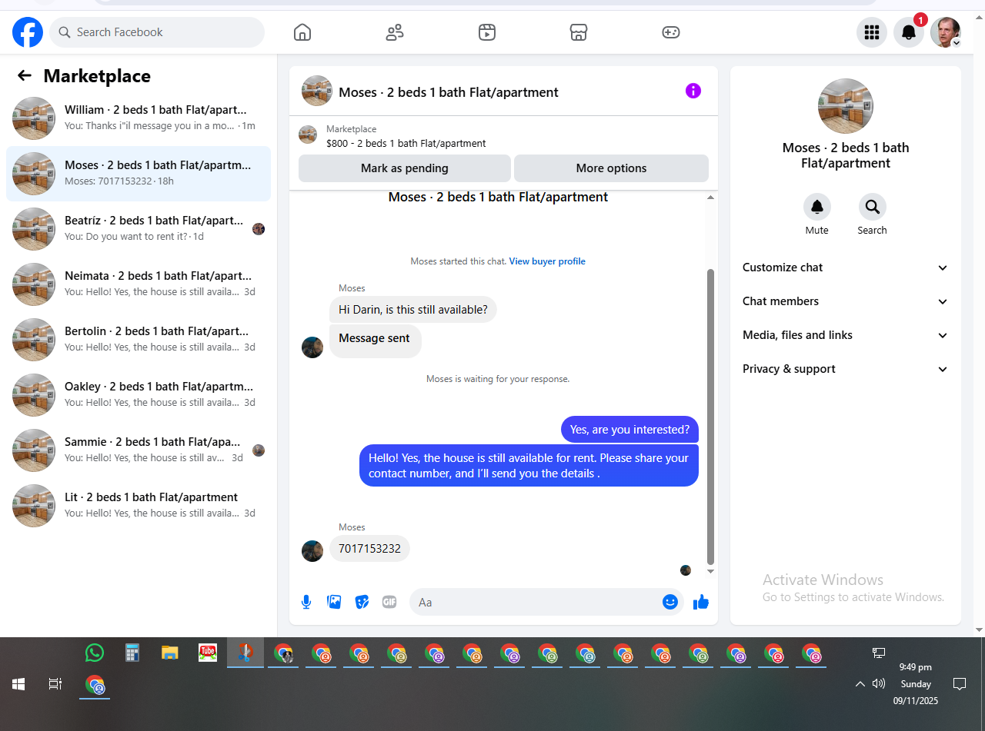The image size is (985, 731).
Task: Click the Aa message input box
Action: tap(539, 602)
